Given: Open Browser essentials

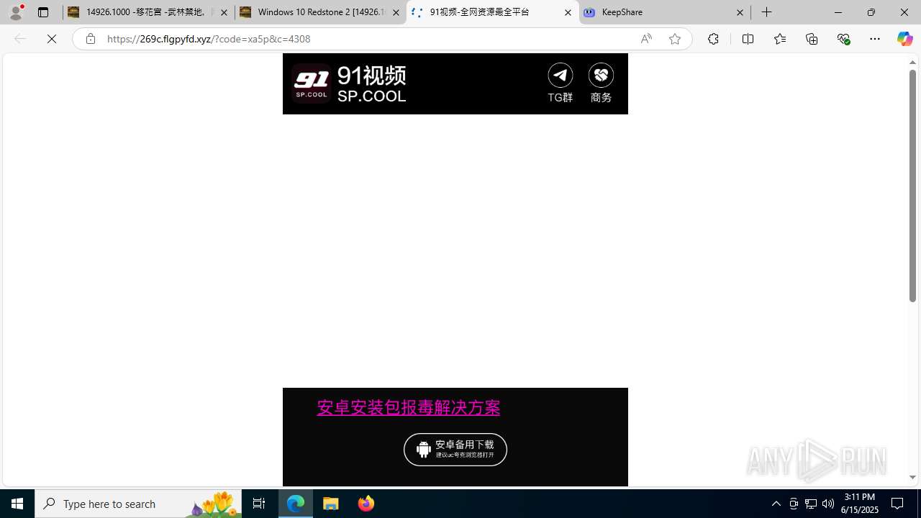Looking at the screenshot, I should (843, 39).
